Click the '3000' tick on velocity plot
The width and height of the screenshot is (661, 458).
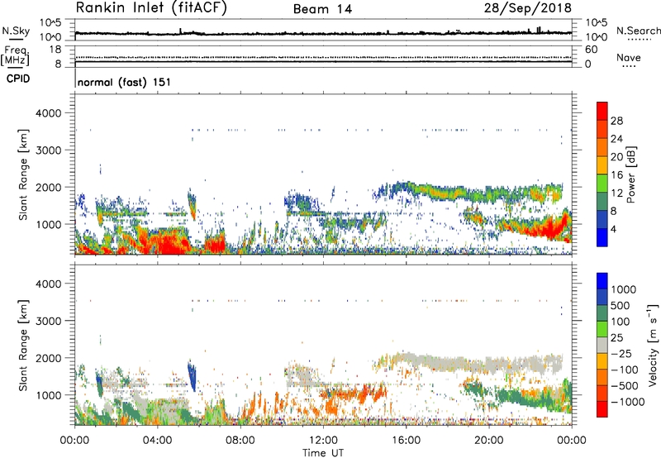click(x=49, y=321)
